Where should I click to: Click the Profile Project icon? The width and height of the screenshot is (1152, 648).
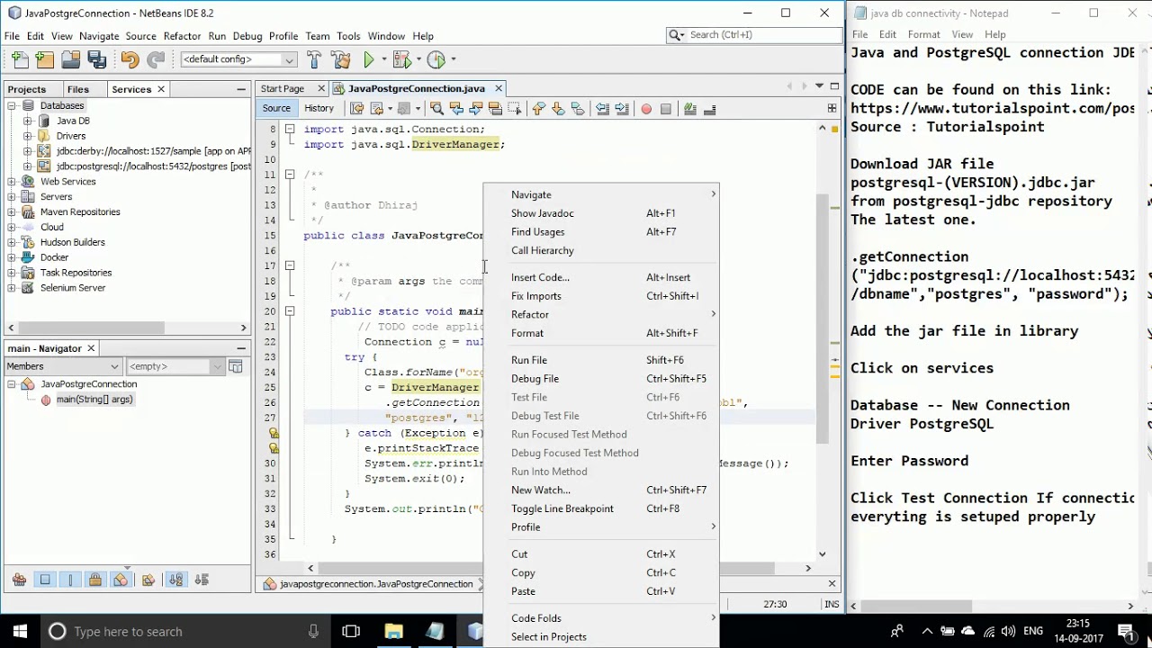(x=436, y=59)
